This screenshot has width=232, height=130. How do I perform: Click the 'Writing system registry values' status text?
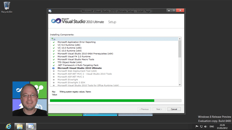coord(75,92)
